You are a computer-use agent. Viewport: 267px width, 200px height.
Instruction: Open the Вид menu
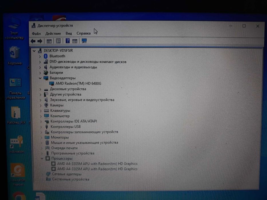69,33
